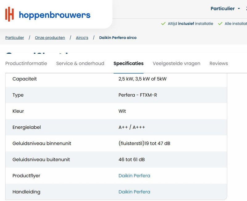Click the Productflyer row label
The height and width of the screenshot is (201, 247).
click(26, 176)
